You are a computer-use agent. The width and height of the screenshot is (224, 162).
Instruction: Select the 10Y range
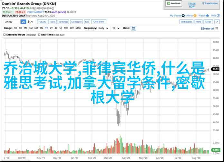[x=66, y=28]
